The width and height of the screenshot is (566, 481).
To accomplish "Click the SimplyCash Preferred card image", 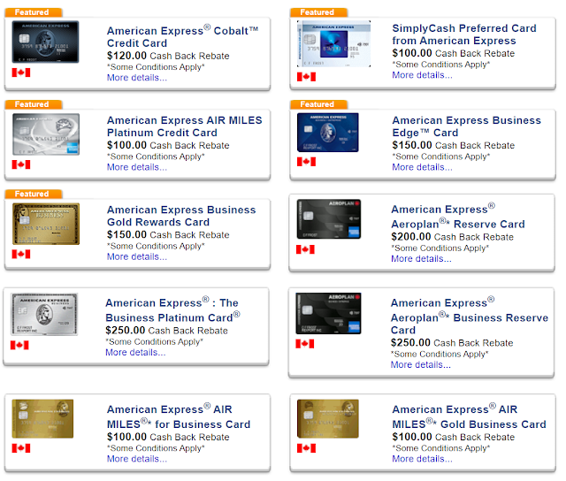I will click(x=334, y=43).
